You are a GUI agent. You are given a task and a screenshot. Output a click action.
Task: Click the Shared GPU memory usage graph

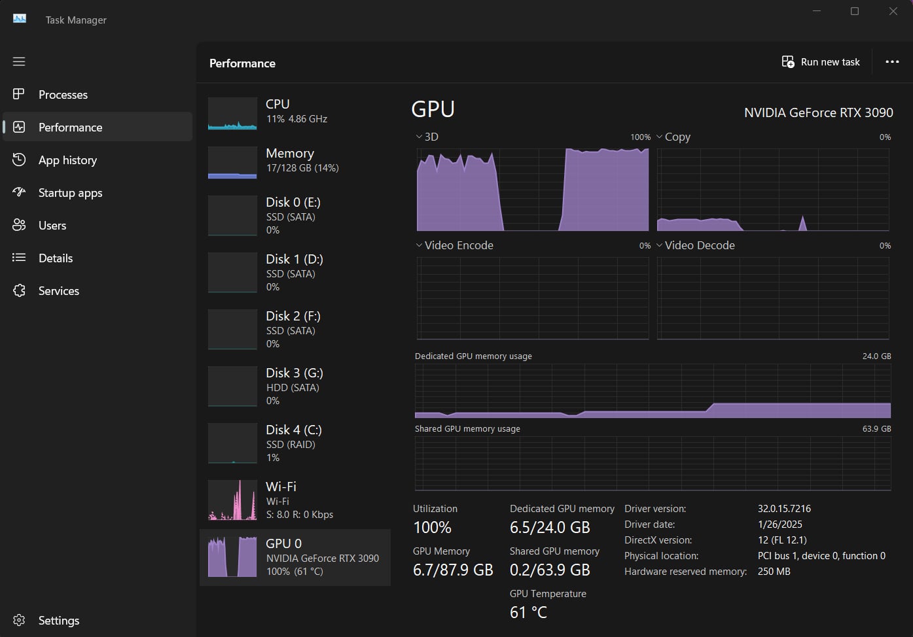tap(653, 464)
